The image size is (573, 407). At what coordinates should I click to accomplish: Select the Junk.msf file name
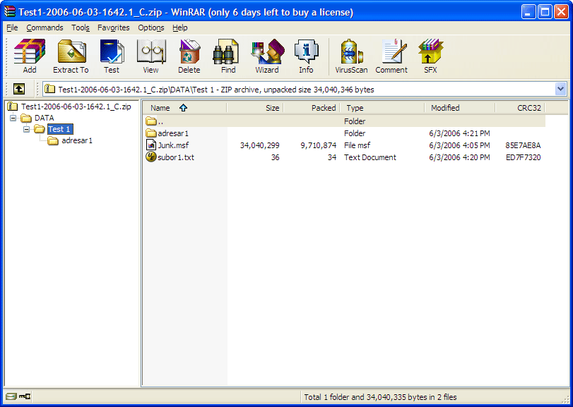(x=173, y=145)
